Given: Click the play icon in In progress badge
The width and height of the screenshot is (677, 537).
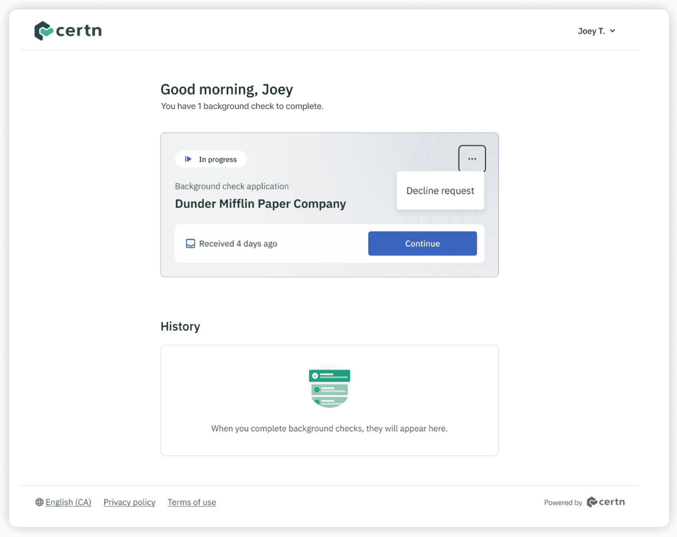Looking at the screenshot, I should 188,159.
